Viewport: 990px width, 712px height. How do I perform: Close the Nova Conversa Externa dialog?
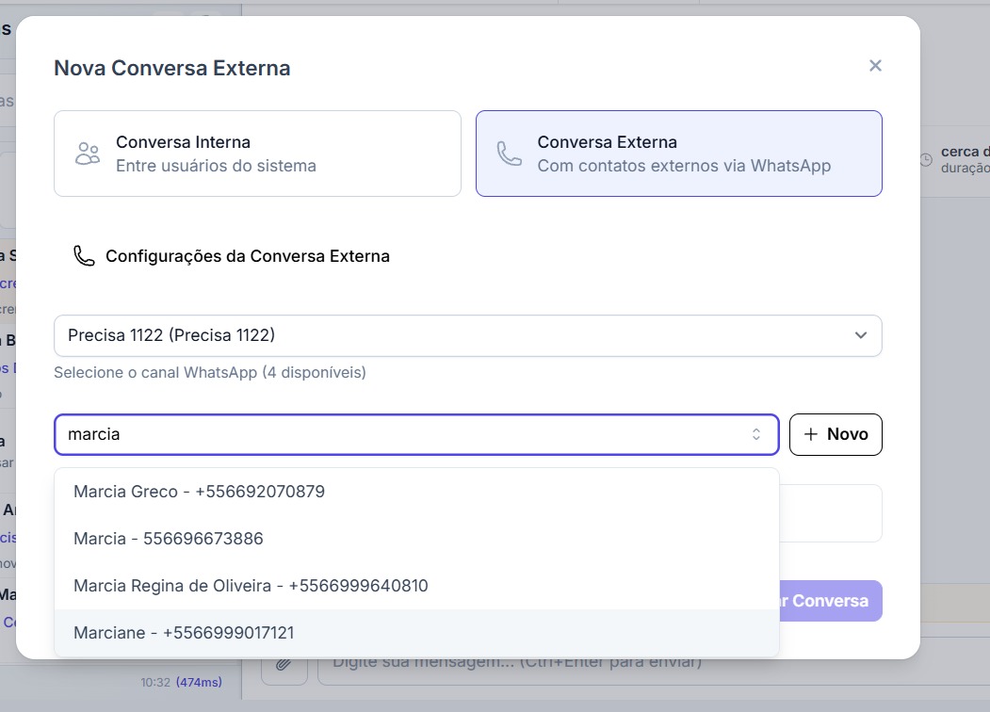click(x=875, y=66)
